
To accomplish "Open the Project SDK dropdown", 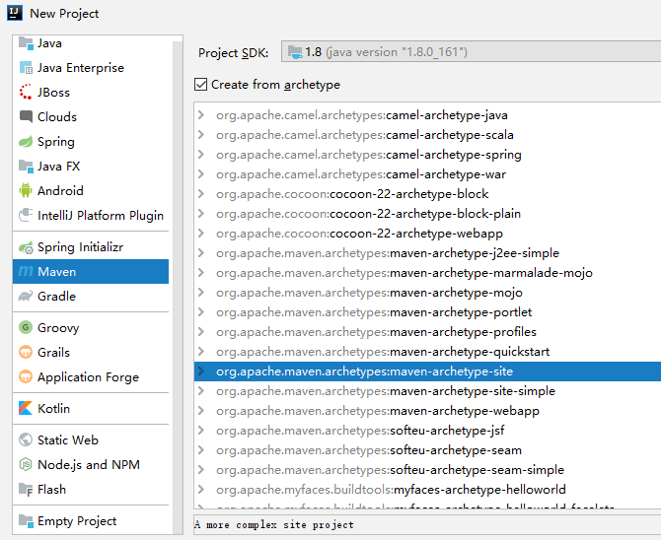I will (x=471, y=52).
